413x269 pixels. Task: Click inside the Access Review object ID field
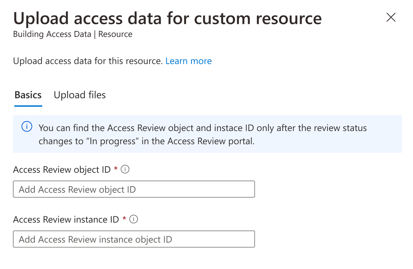[134, 189]
